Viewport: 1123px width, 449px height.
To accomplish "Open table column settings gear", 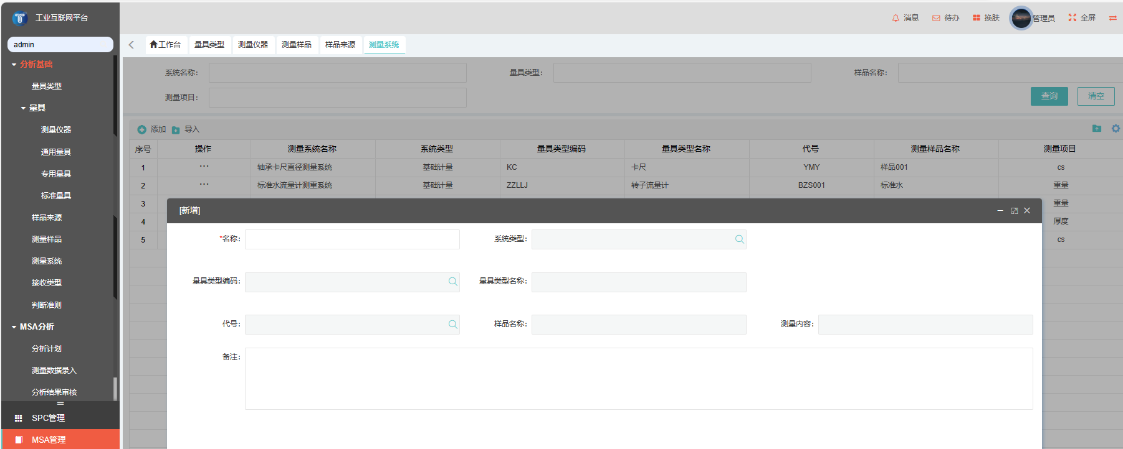I will (1116, 129).
